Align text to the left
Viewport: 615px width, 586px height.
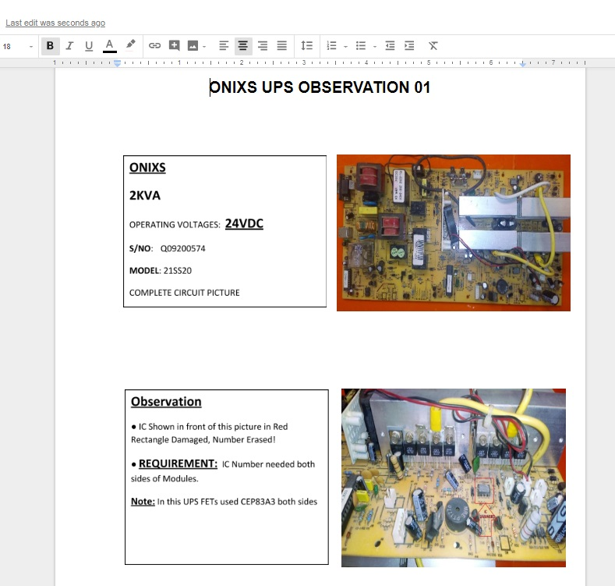click(x=224, y=46)
